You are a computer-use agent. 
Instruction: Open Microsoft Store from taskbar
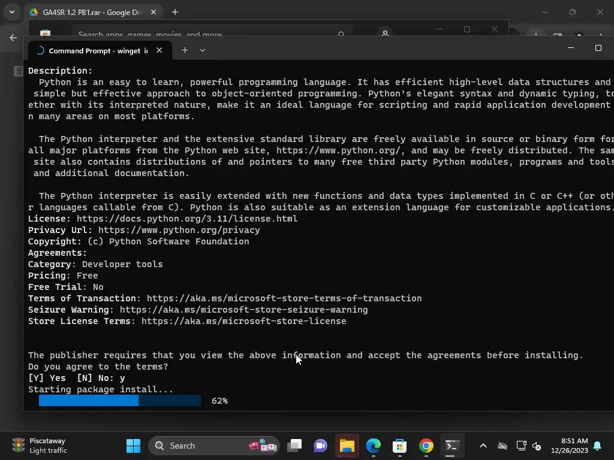399,446
